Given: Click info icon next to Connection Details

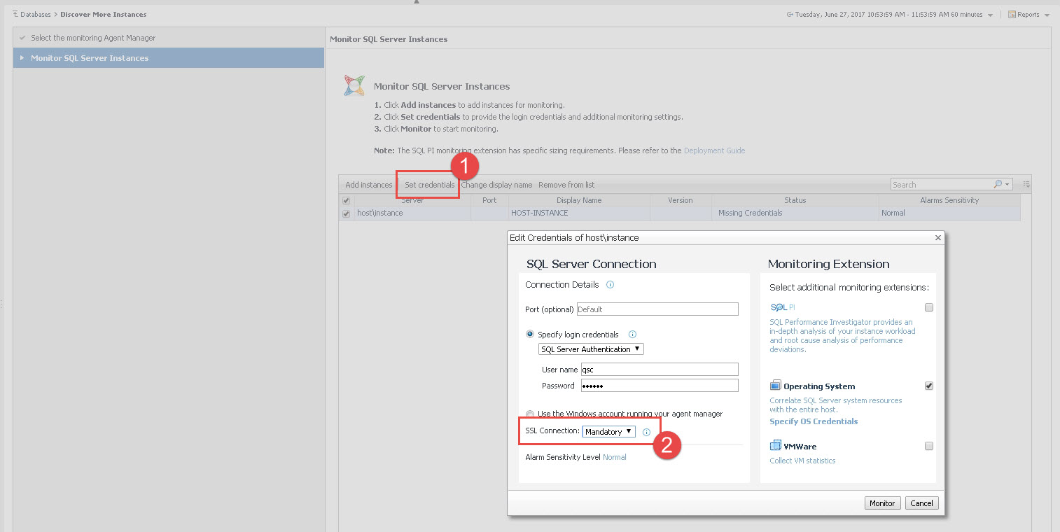Looking at the screenshot, I should [x=610, y=285].
